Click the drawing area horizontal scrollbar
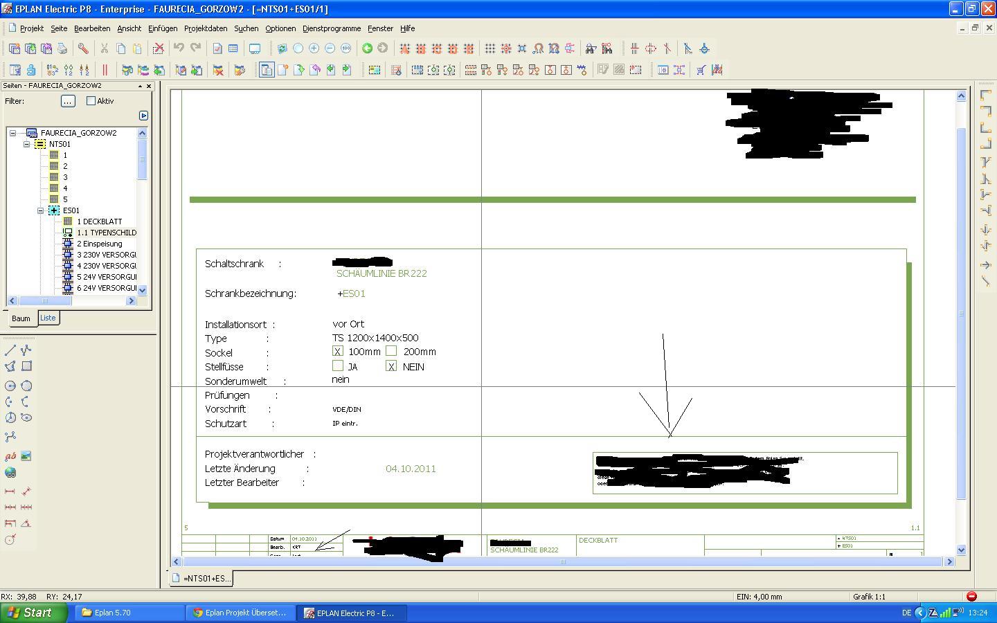The image size is (997, 623). pos(564,562)
